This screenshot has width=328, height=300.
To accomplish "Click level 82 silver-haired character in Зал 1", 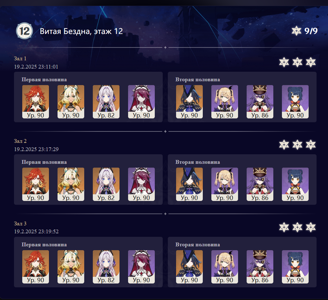I will (106, 102).
